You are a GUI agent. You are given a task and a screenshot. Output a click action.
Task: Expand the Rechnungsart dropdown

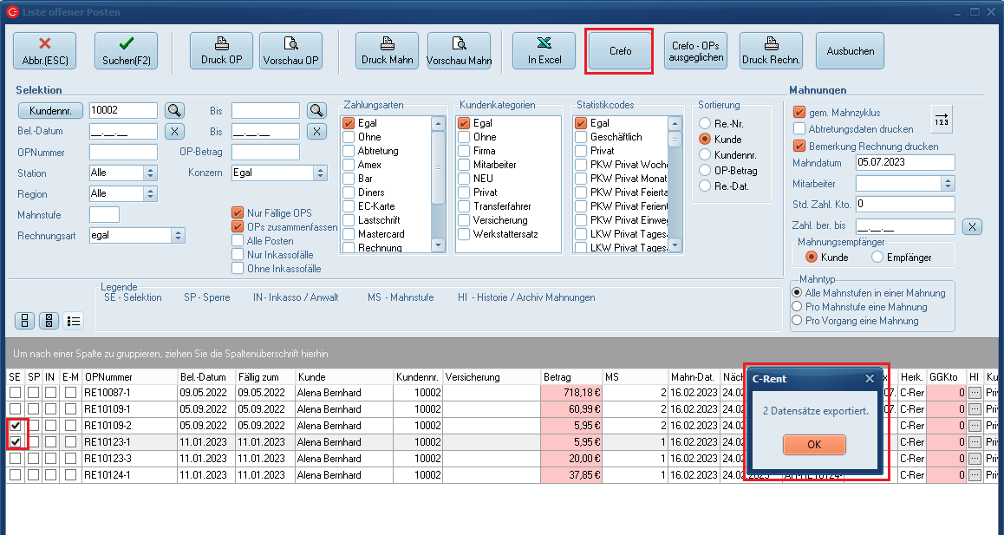point(178,235)
